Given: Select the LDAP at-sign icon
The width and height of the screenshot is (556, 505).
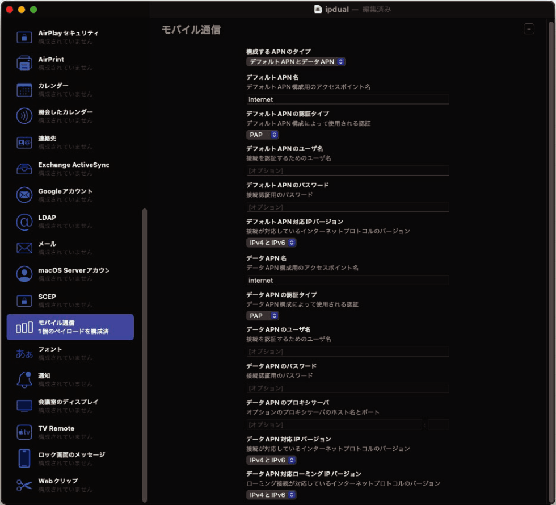Looking at the screenshot, I should (24, 222).
